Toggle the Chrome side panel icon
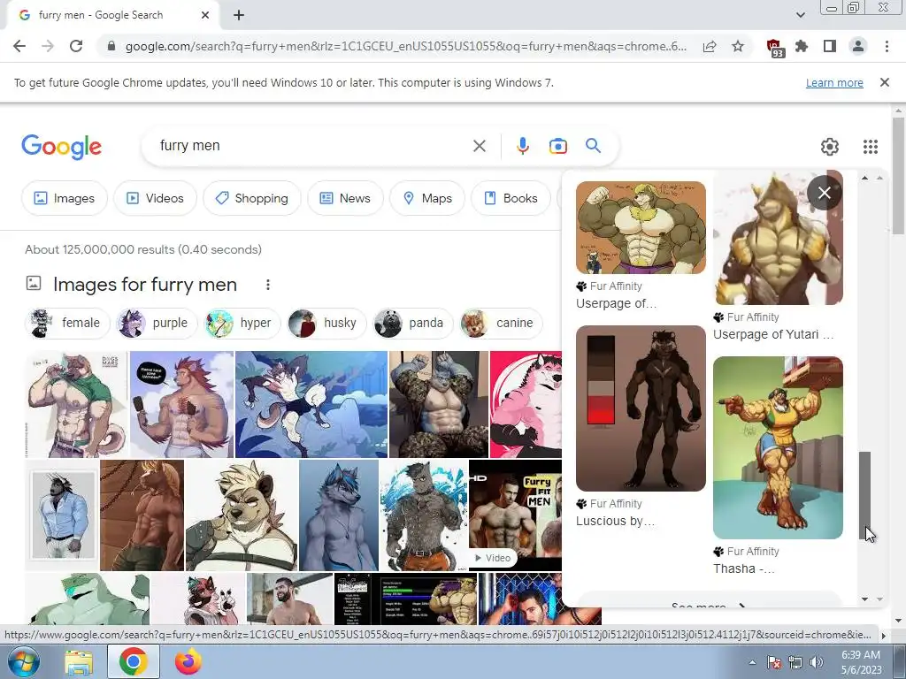Screen dimensions: 906x679 (x=830, y=46)
